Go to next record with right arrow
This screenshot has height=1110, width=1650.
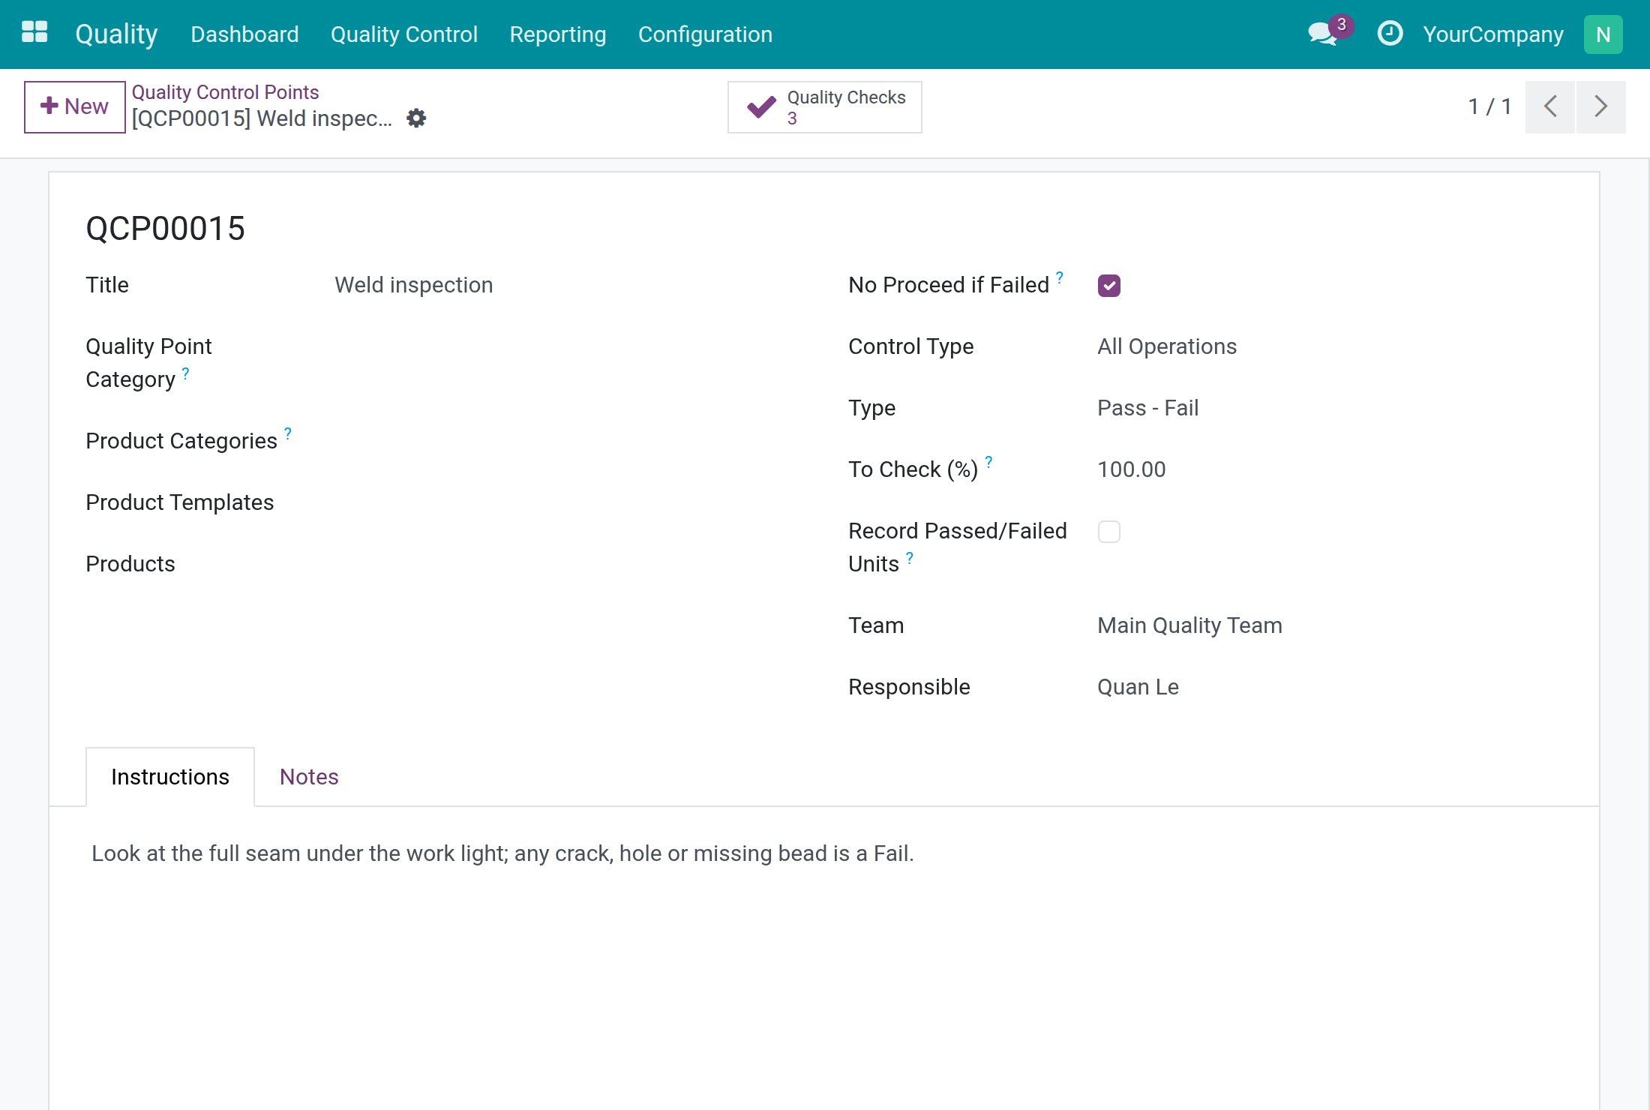point(1601,106)
